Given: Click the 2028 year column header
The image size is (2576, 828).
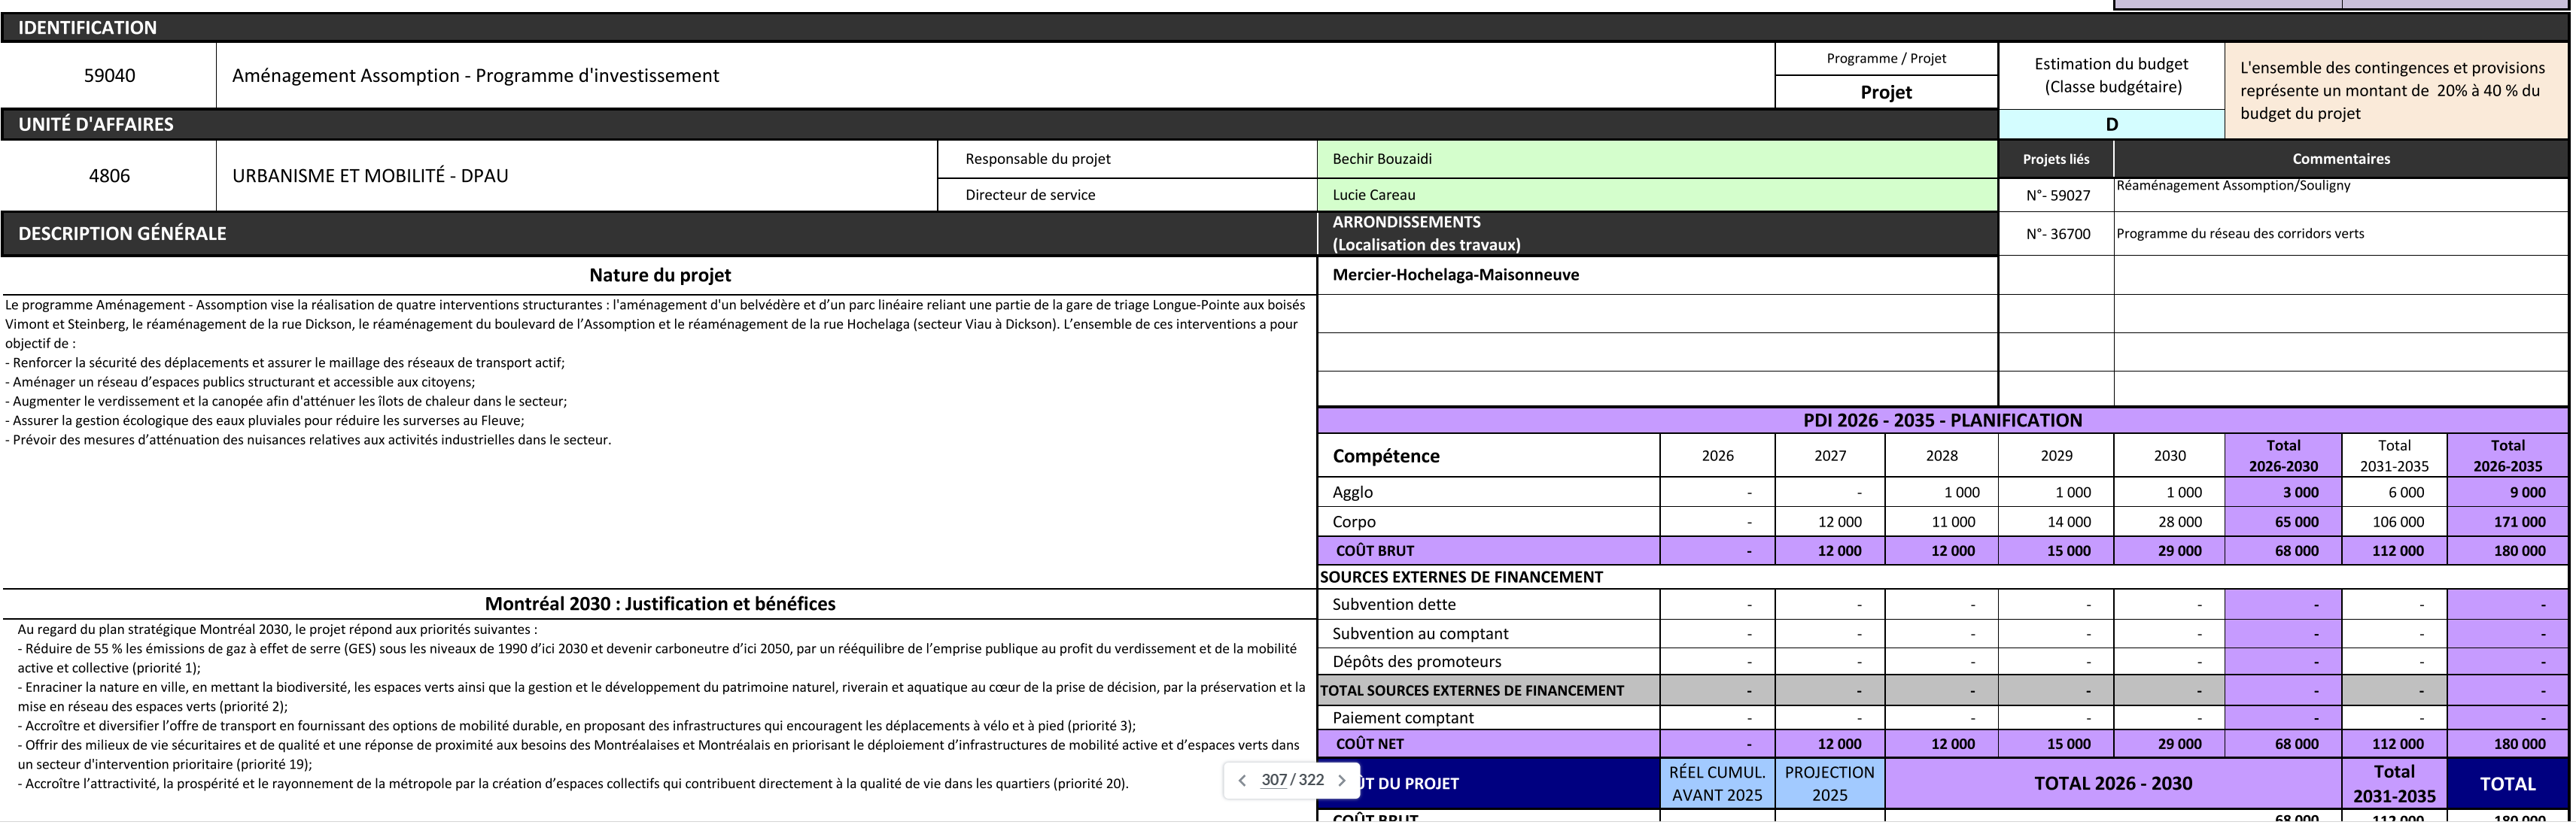Looking at the screenshot, I should tap(1941, 456).
